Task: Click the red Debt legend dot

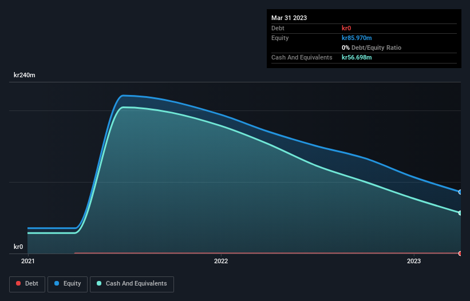Action: tap(18, 283)
